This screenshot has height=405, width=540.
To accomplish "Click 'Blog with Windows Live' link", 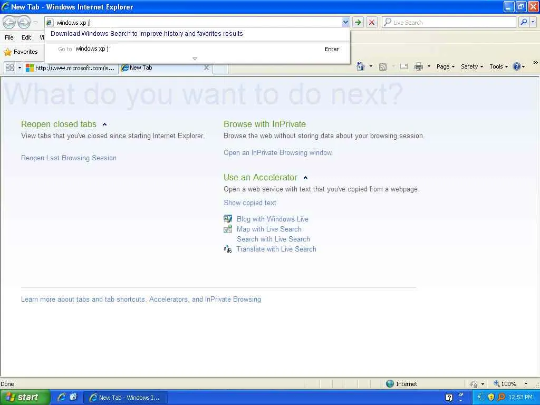I will click(273, 219).
